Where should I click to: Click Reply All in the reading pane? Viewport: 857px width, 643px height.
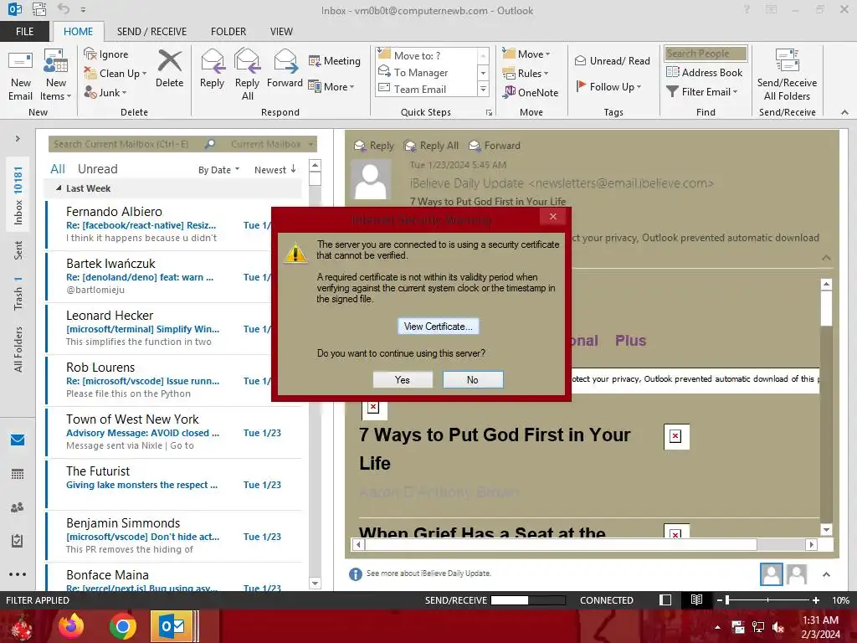[x=431, y=146]
